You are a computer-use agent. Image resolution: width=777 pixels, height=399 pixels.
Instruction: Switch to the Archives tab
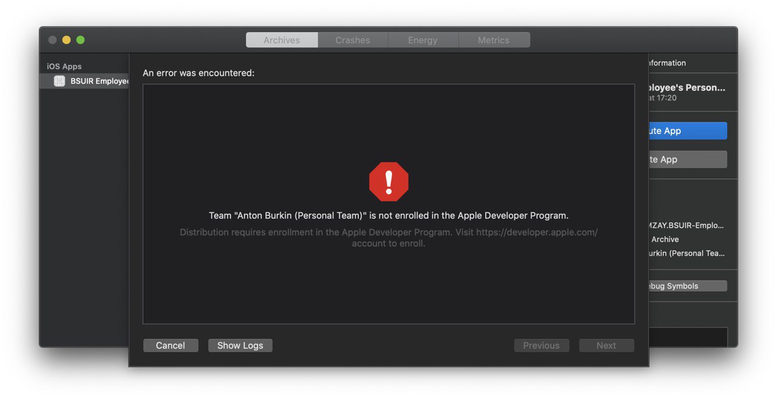tap(282, 40)
